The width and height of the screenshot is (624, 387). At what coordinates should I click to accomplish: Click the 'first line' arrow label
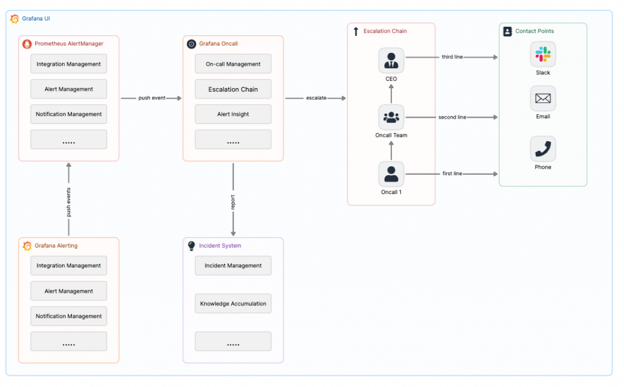(452, 173)
